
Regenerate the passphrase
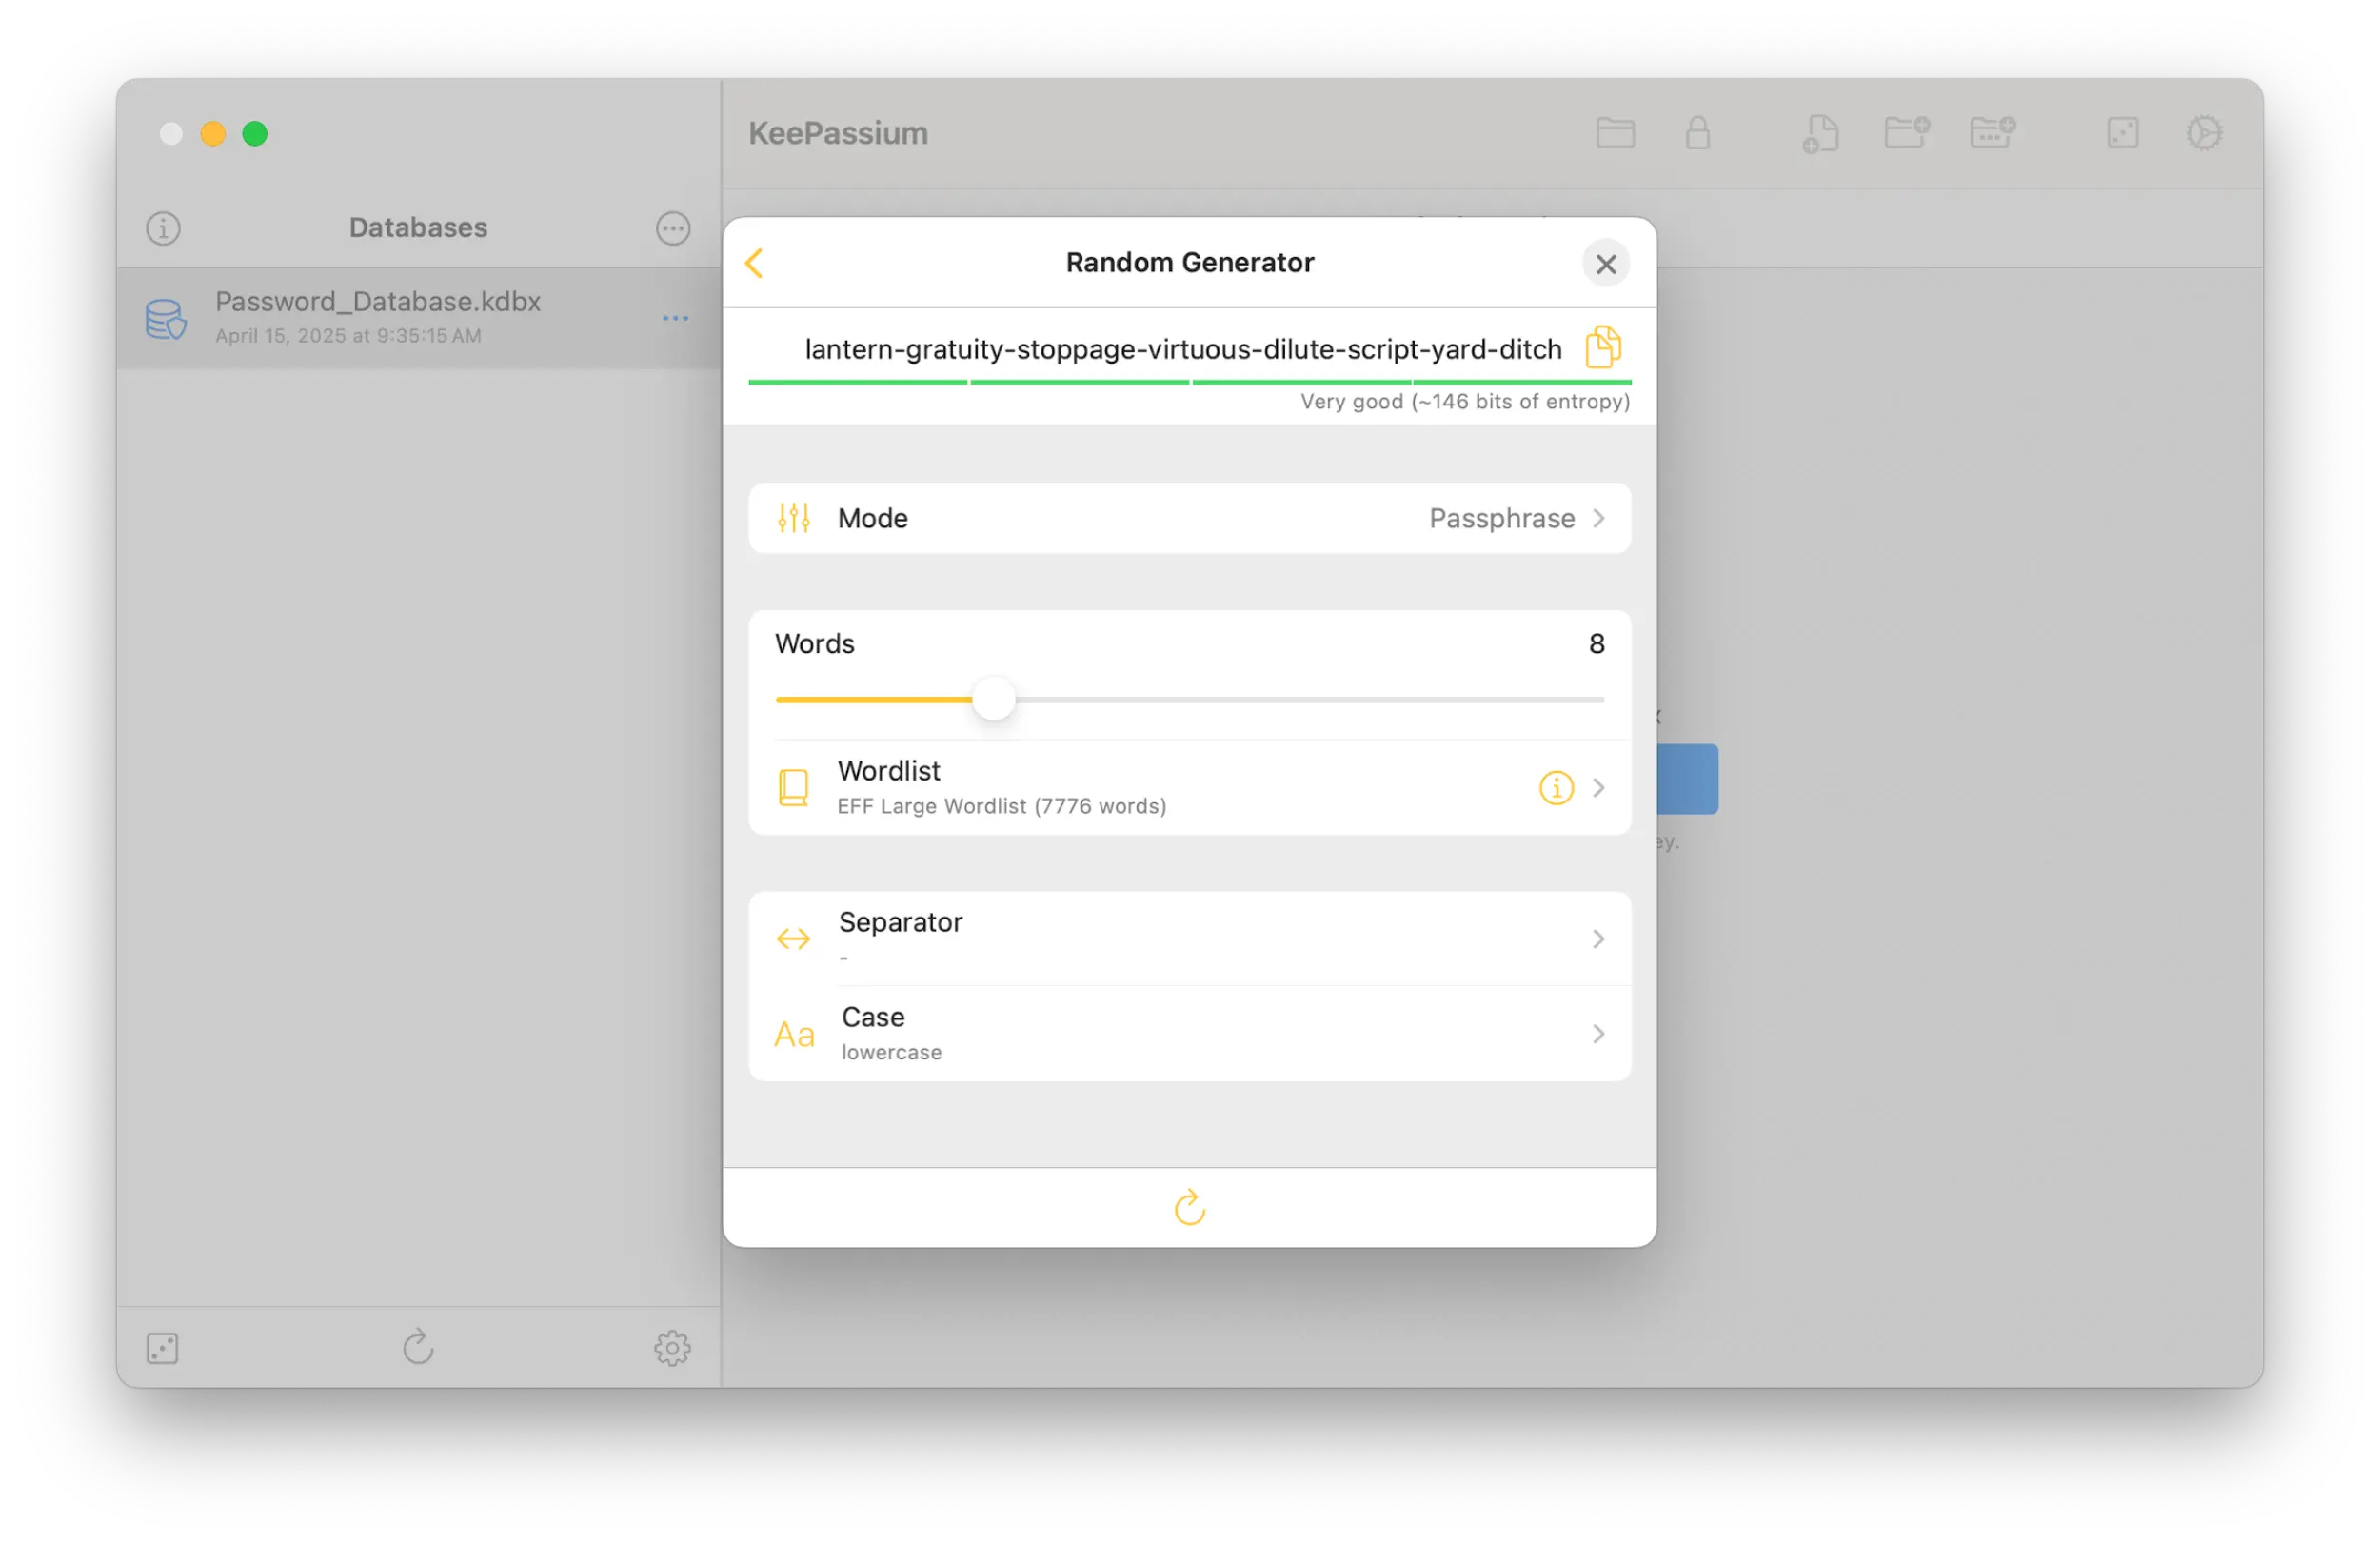pyautogui.click(x=1189, y=1208)
